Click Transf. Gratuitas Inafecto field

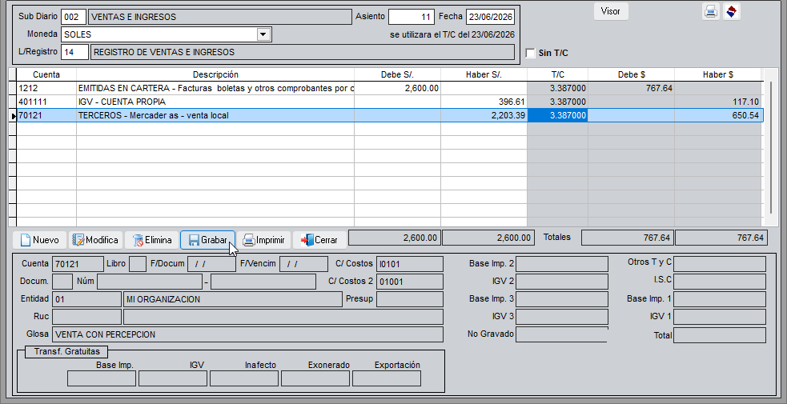[244, 378]
